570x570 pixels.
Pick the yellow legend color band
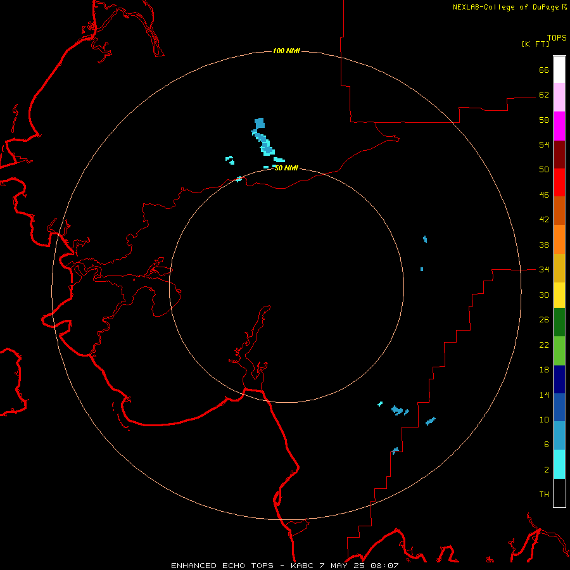[559, 295]
